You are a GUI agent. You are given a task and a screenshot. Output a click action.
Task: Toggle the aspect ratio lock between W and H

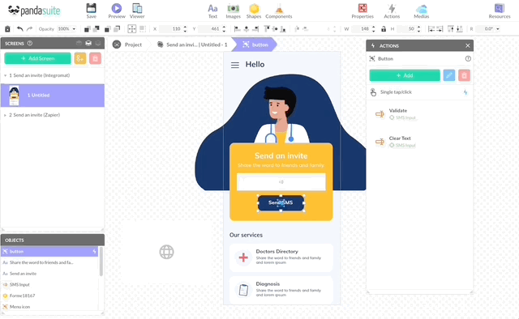[384, 29]
